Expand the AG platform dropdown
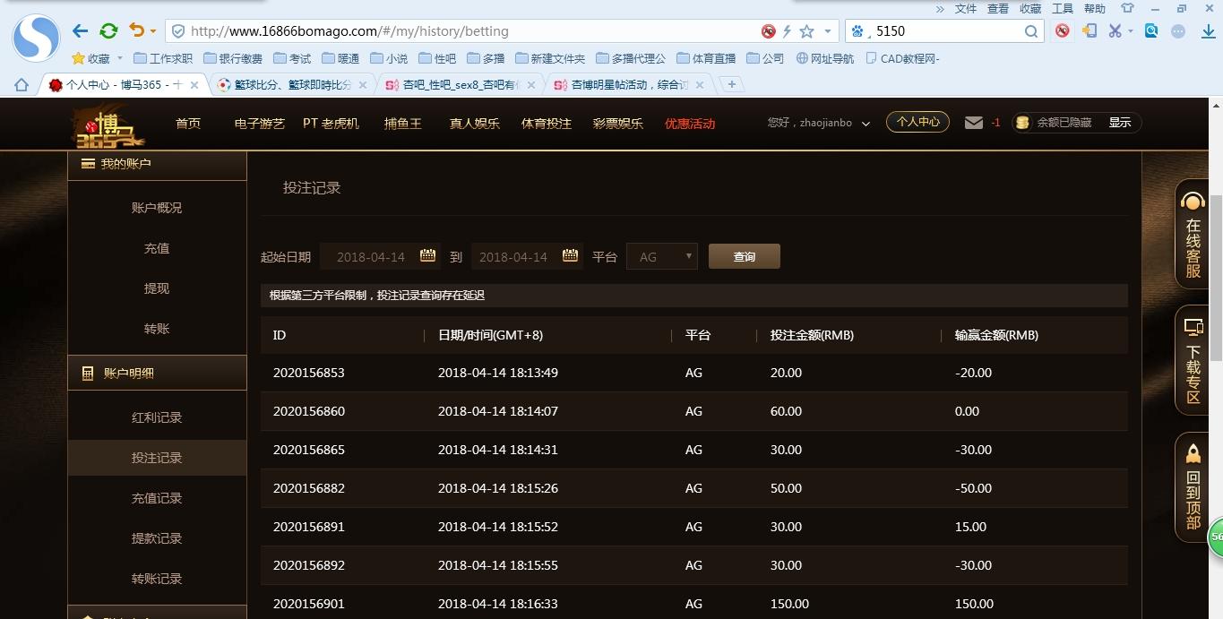The width and height of the screenshot is (1223, 619). [662, 256]
